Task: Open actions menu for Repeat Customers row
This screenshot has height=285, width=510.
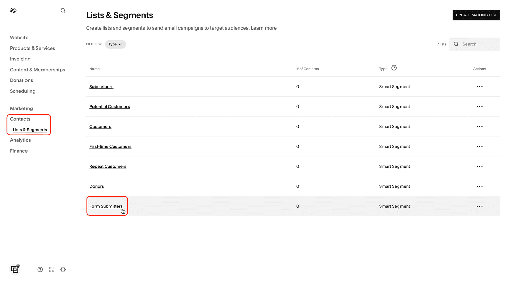Action: point(480,166)
